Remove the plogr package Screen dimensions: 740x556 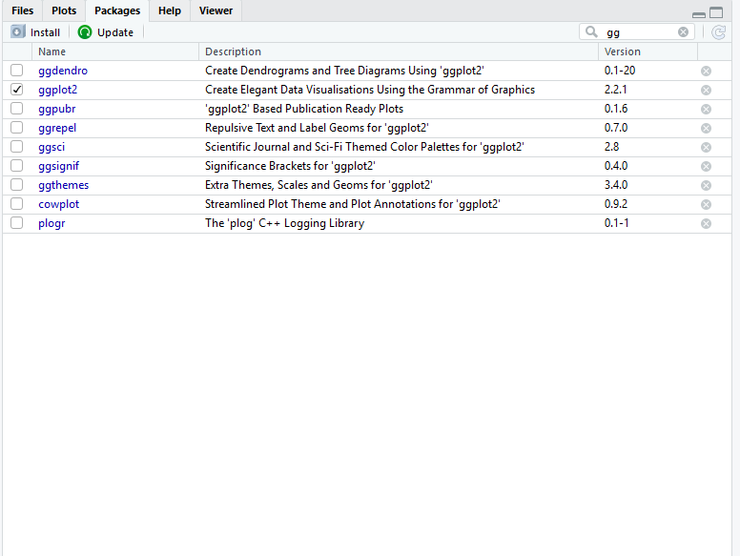pyautogui.click(x=706, y=224)
